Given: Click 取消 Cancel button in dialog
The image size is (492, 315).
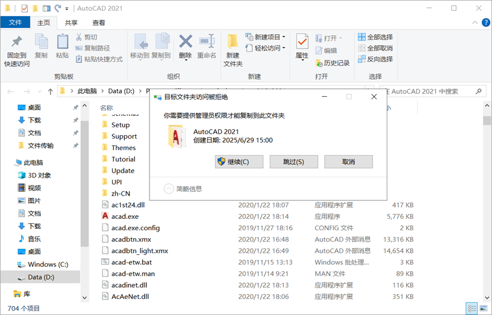Looking at the screenshot, I should pyautogui.click(x=349, y=161).
